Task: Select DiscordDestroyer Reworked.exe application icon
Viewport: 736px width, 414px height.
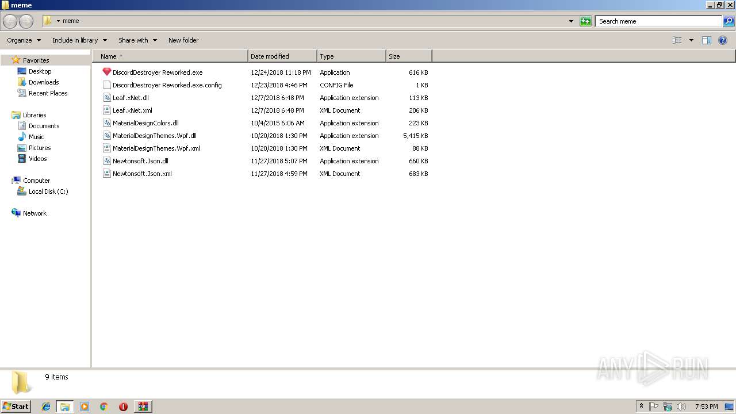Action: pyautogui.click(x=107, y=72)
